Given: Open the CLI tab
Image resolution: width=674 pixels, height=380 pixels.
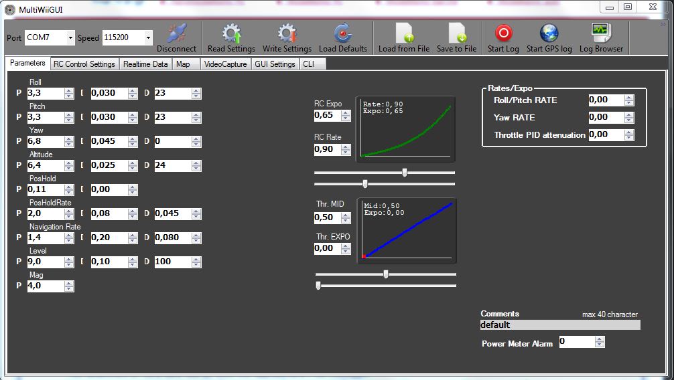Looking at the screenshot, I should 312,64.
